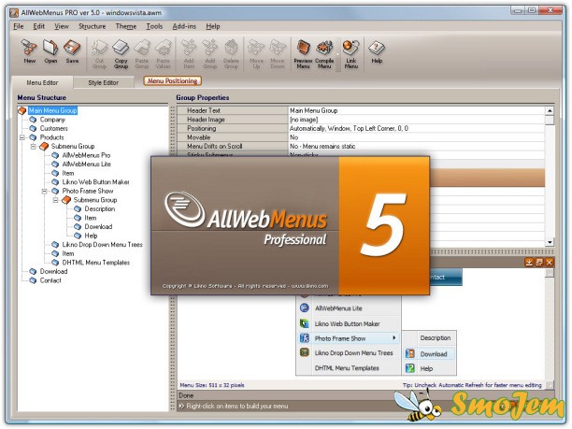
Task: Click the Open file toolbar icon
Action: [x=50, y=51]
